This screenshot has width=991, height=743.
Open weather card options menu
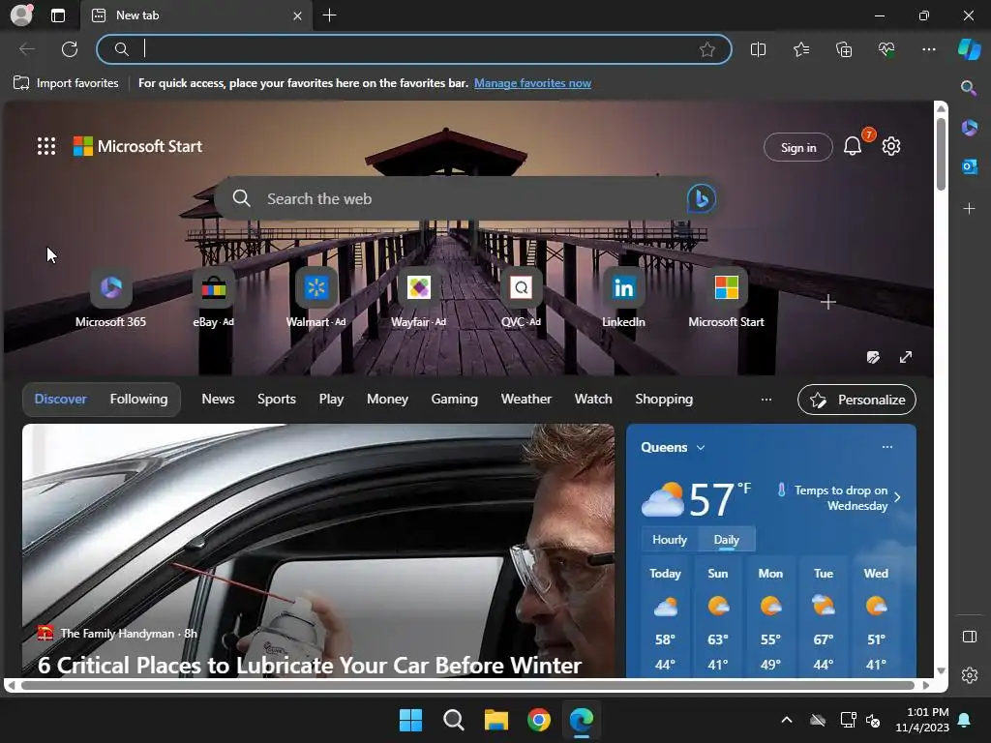(887, 447)
